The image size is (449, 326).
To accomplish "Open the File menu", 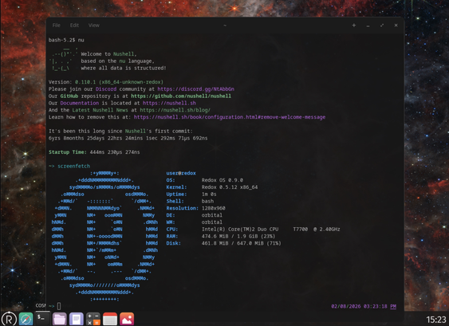I will (x=57, y=26).
